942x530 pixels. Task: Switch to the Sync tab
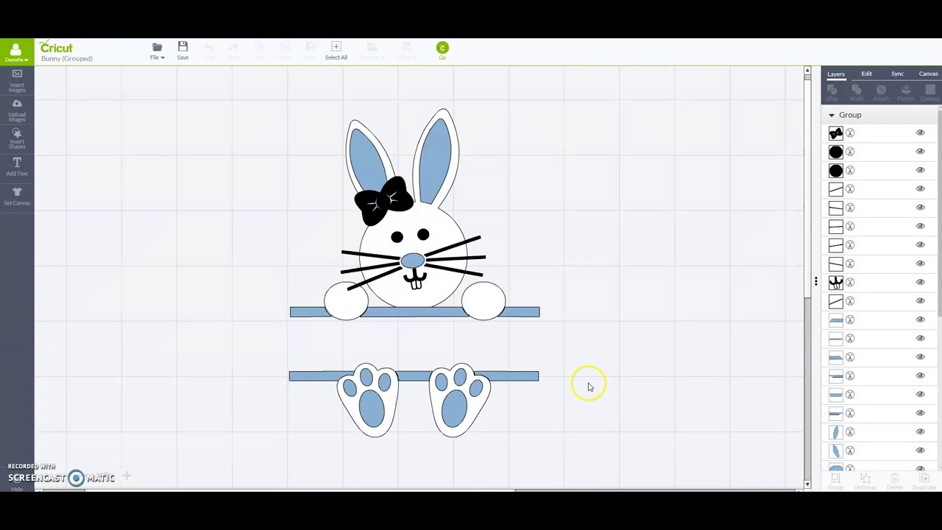(x=898, y=74)
